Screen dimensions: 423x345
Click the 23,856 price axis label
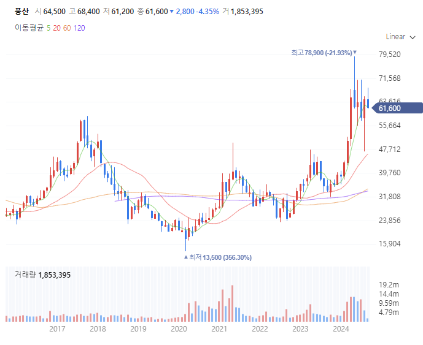[x=390, y=221]
